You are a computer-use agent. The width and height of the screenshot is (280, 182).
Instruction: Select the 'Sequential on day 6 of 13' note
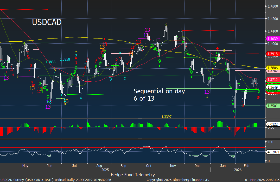159,95
